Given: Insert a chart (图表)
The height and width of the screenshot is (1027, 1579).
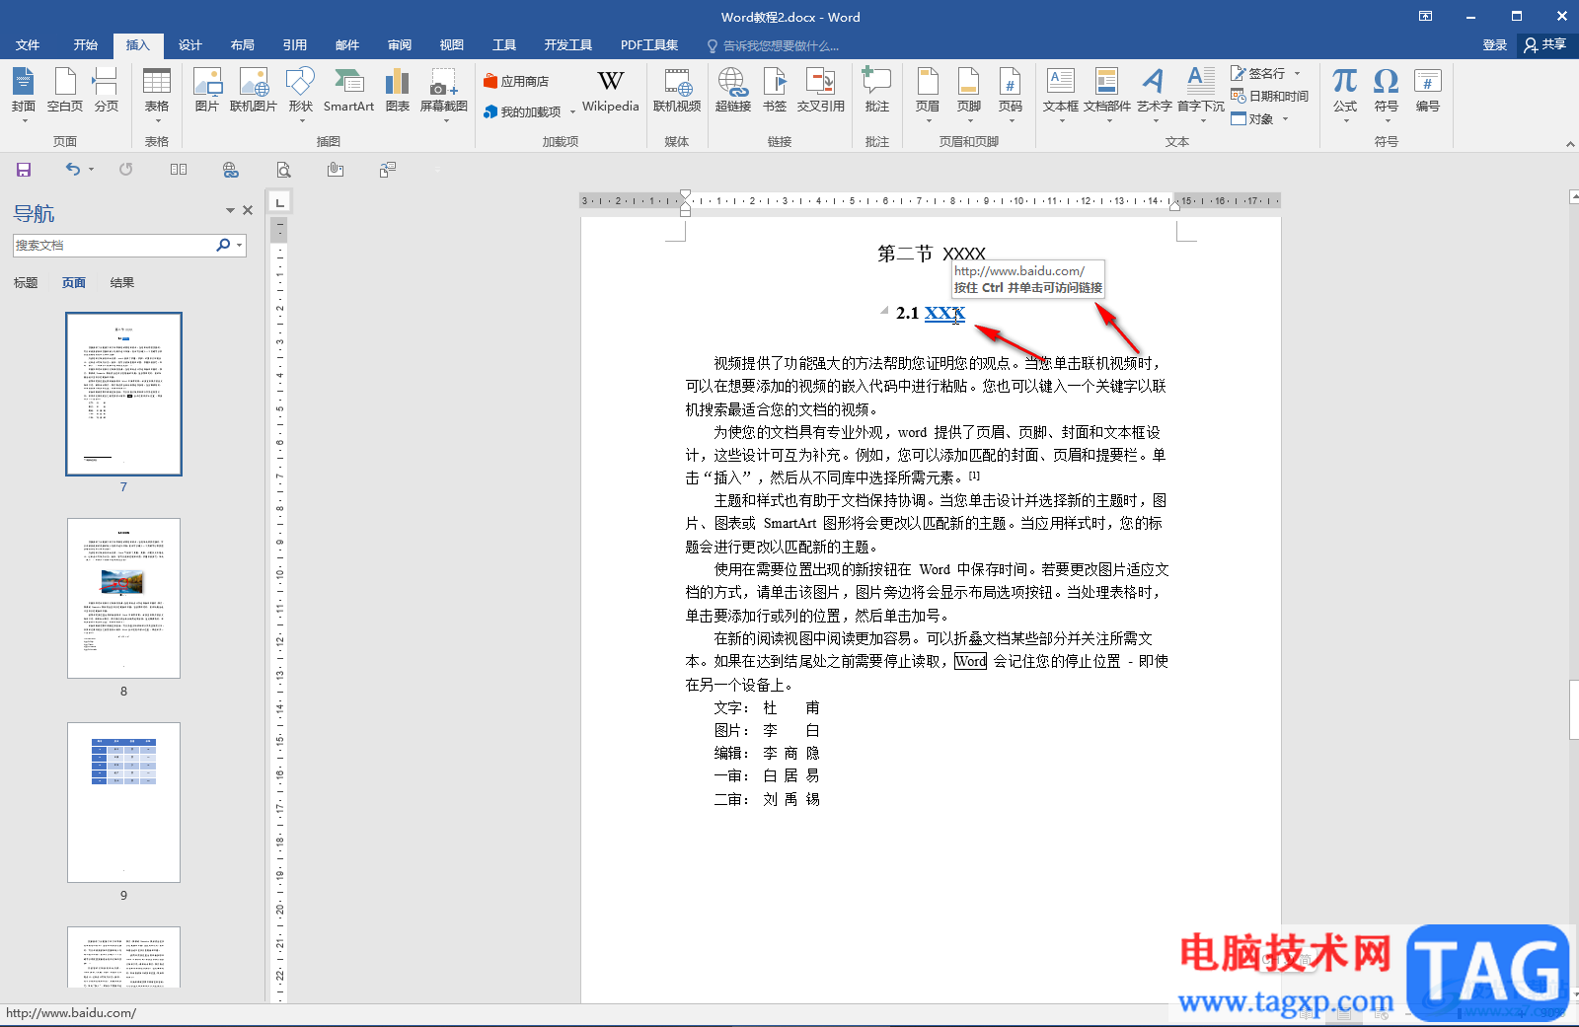Looking at the screenshot, I should (x=398, y=91).
